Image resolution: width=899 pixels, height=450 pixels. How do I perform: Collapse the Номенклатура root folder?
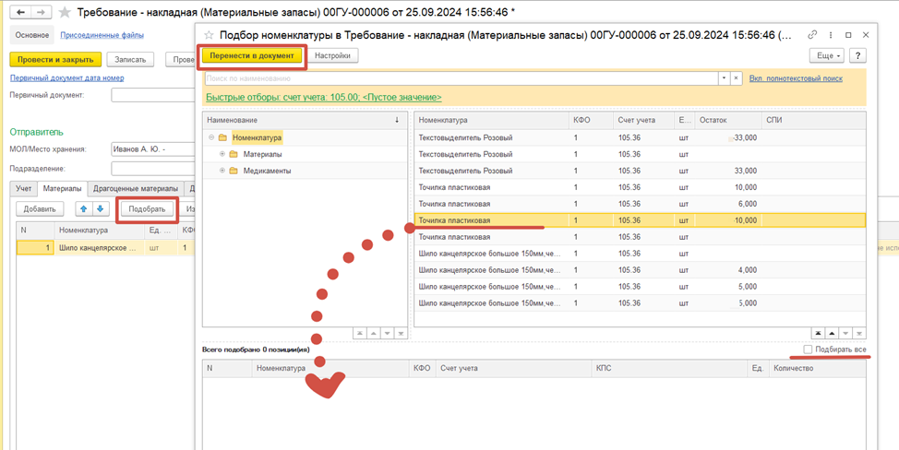click(x=211, y=137)
